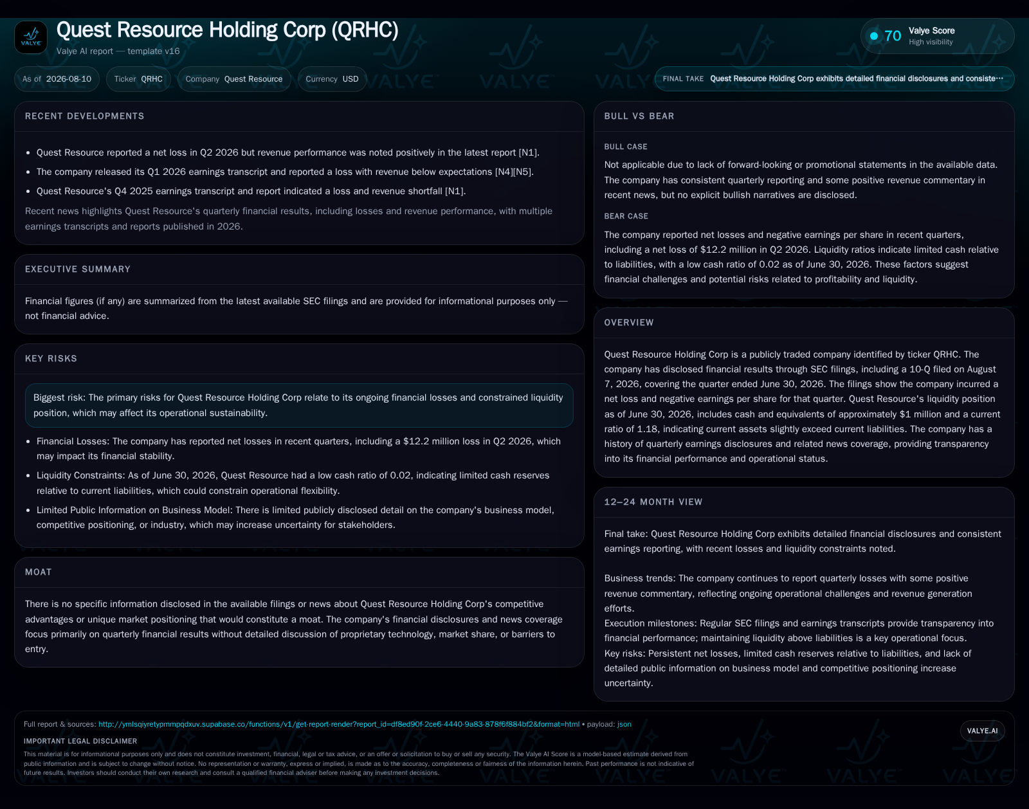Click the Valye Score 70 pill

[x=937, y=36]
